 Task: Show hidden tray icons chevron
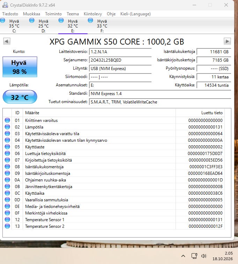pyautogui.click(x=183, y=256)
